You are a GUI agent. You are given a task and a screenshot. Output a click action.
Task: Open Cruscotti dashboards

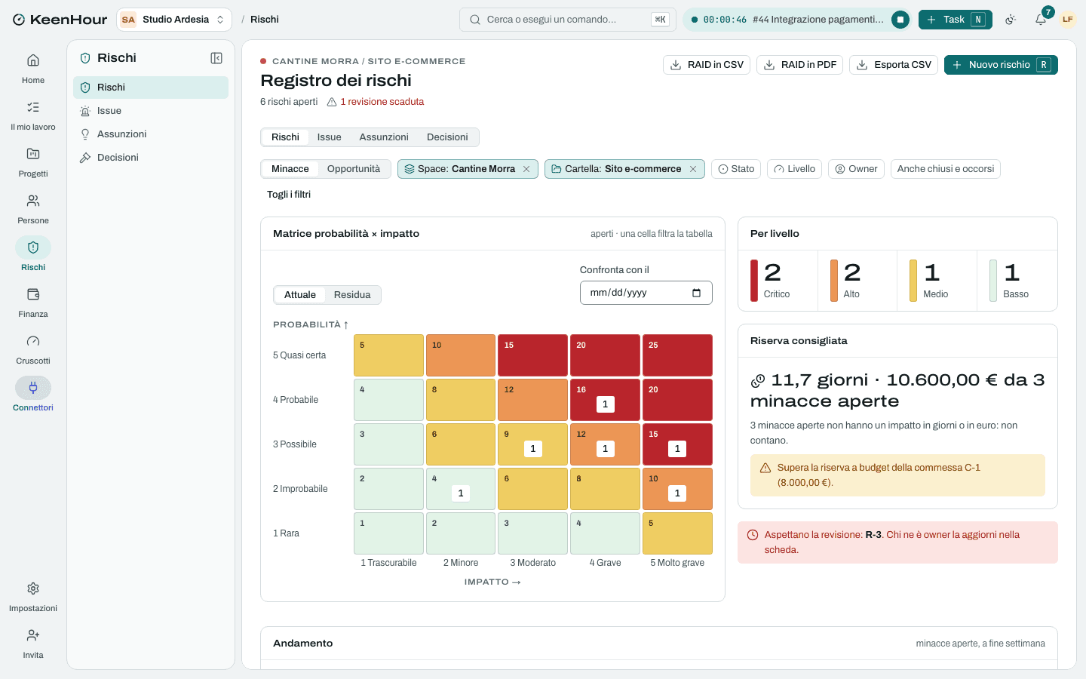pos(33,349)
